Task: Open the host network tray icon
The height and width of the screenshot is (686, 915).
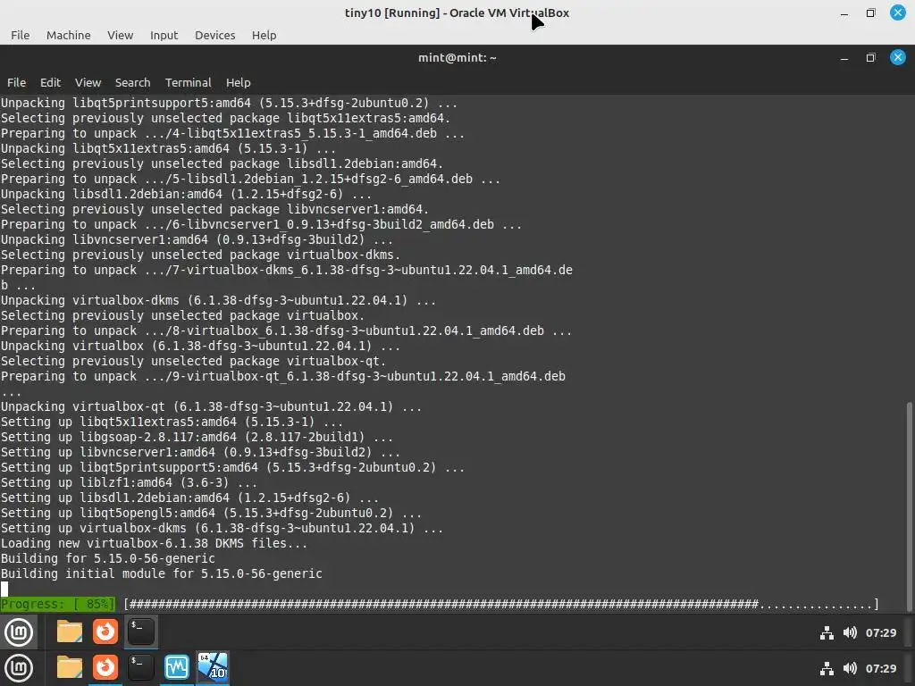Action: tap(827, 668)
